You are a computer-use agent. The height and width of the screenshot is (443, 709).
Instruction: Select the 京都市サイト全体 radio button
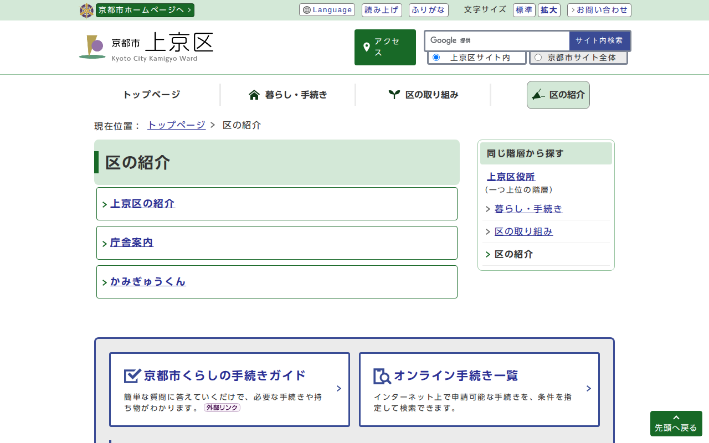pos(538,58)
